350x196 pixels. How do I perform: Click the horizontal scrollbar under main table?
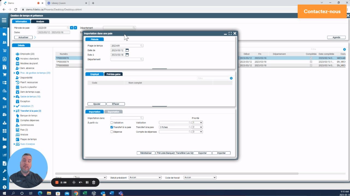click(177, 173)
